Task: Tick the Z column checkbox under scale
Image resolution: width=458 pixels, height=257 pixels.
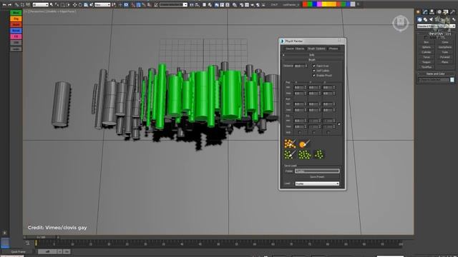Action: [328, 132]
